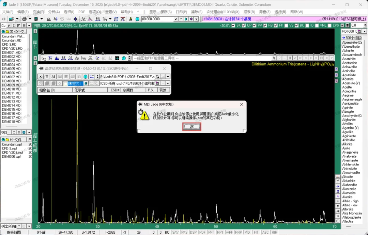Open the 帮助(H) menu
This screenshot has height=235, width=368.
[x=127, y=12]
